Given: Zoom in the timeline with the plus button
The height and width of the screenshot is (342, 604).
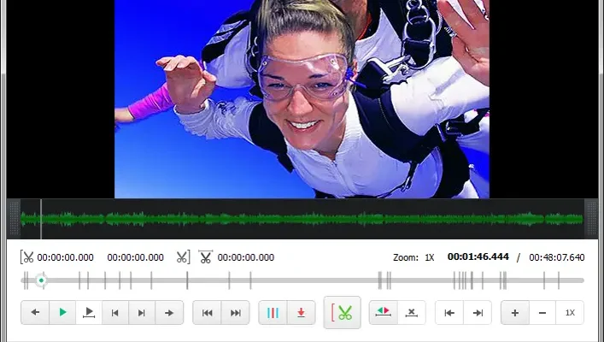Looking at the screenshot, I should coord(515,312).
